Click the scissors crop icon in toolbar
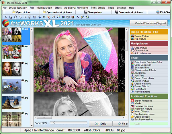172x134 pixels. click(40, 17)
